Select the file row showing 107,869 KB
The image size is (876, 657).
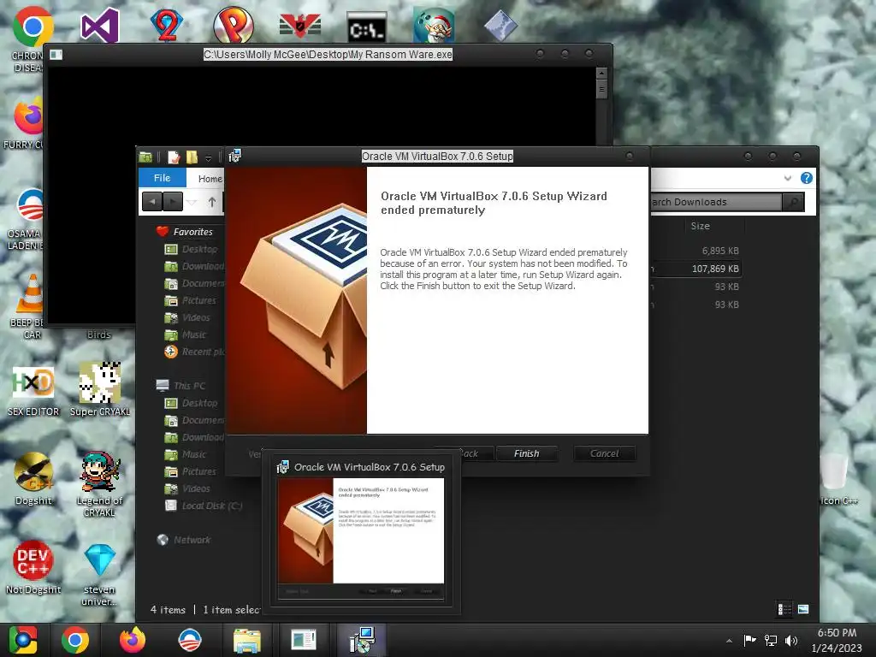pyautogui.click(x=695, y=269)
